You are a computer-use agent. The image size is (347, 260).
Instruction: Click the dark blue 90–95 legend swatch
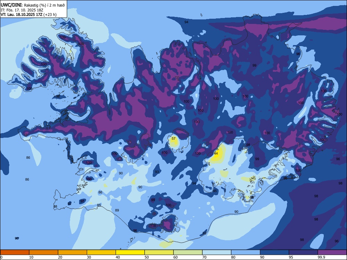pyautogui.click(x=274, y=252)
